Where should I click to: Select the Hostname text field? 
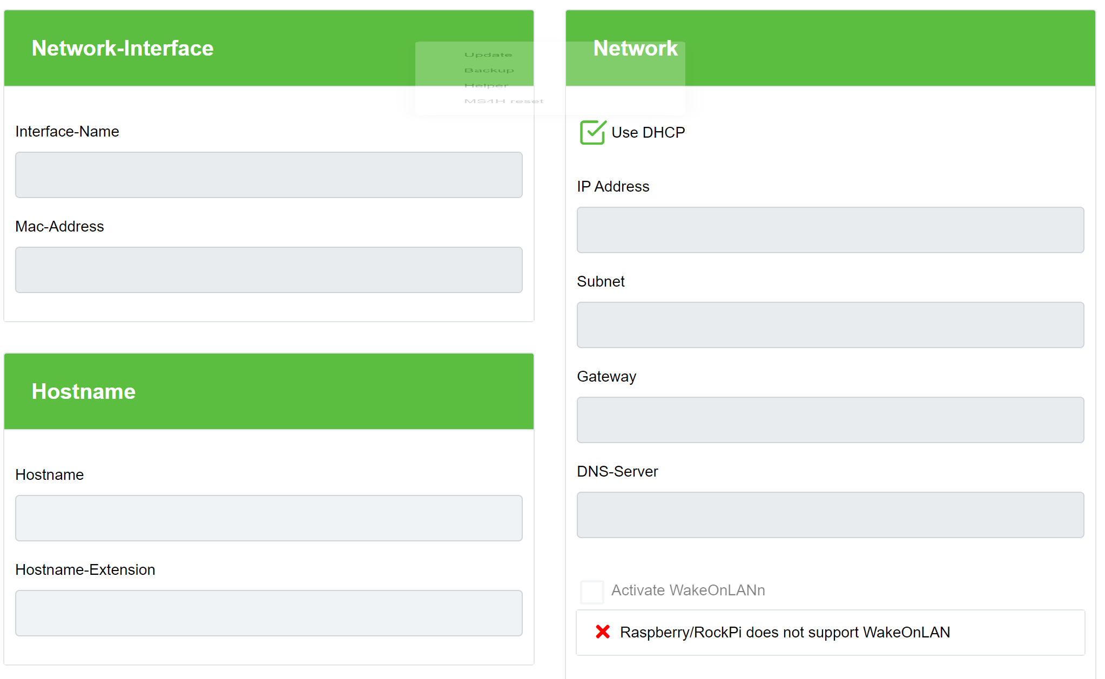click(268, 518)
